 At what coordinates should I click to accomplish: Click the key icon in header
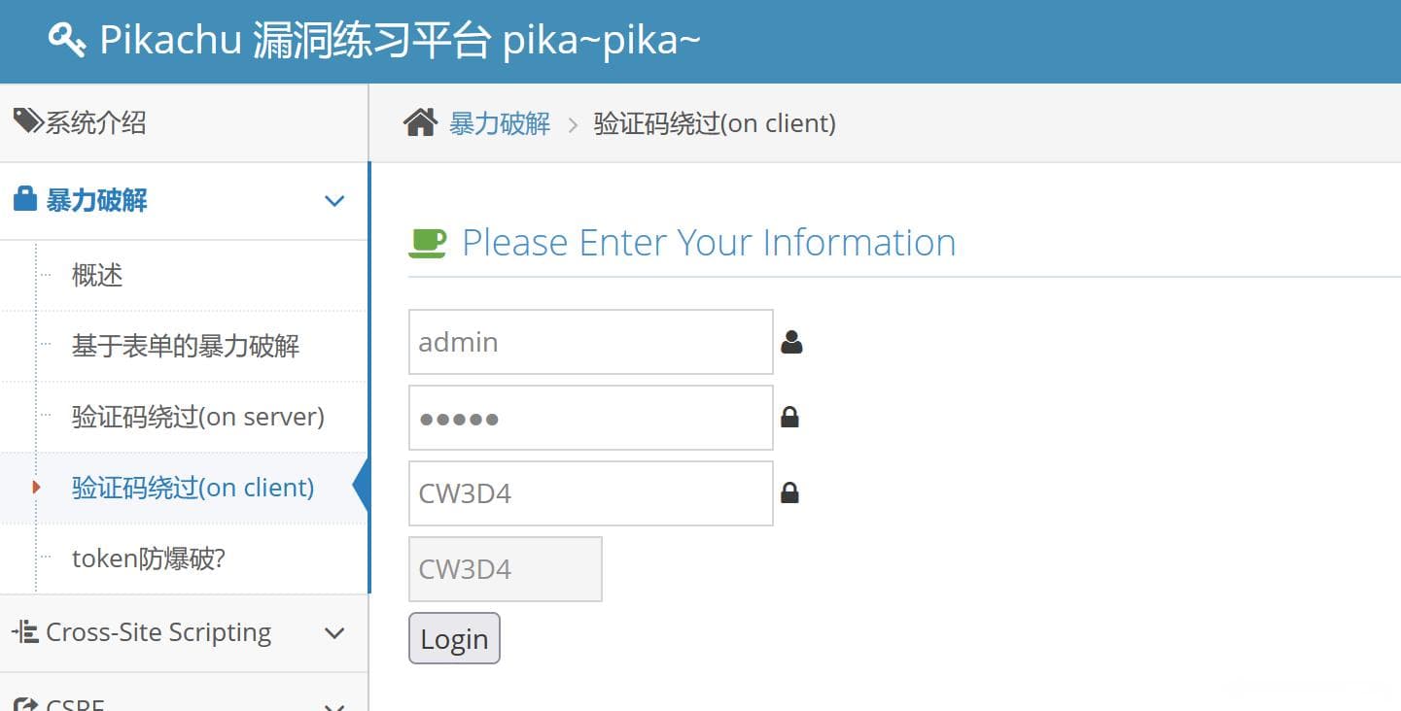click(66, 40)
